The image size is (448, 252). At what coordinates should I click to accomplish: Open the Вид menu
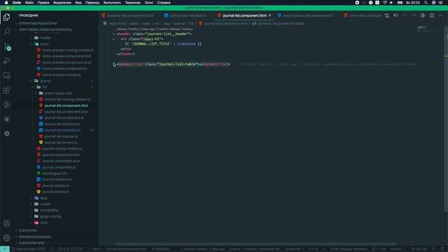coord(78,3)
